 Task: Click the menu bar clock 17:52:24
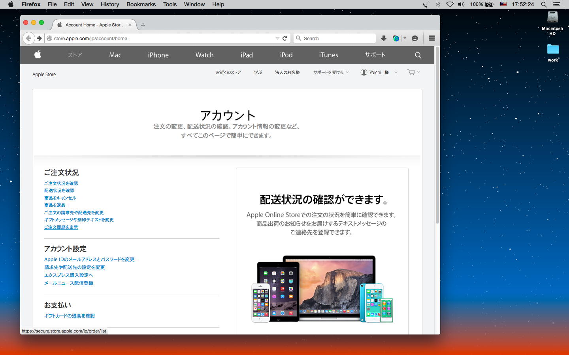(523, 4)
